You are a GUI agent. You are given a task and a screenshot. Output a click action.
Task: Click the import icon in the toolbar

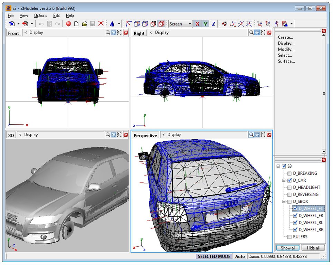coord(12,24)
